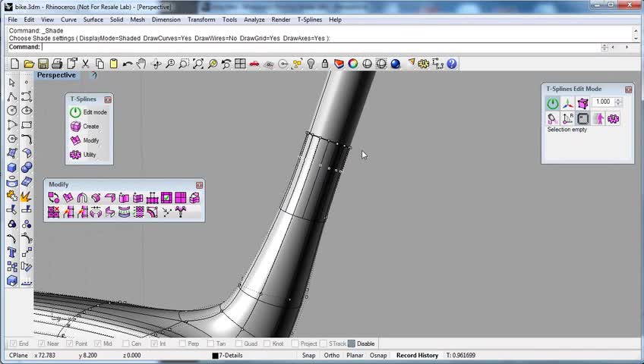The width and height of the screenshot is (644, 364).
Task: Select the arrow pointer tool in sidebar
Action: pyautogui.click(x=12, y=83)
